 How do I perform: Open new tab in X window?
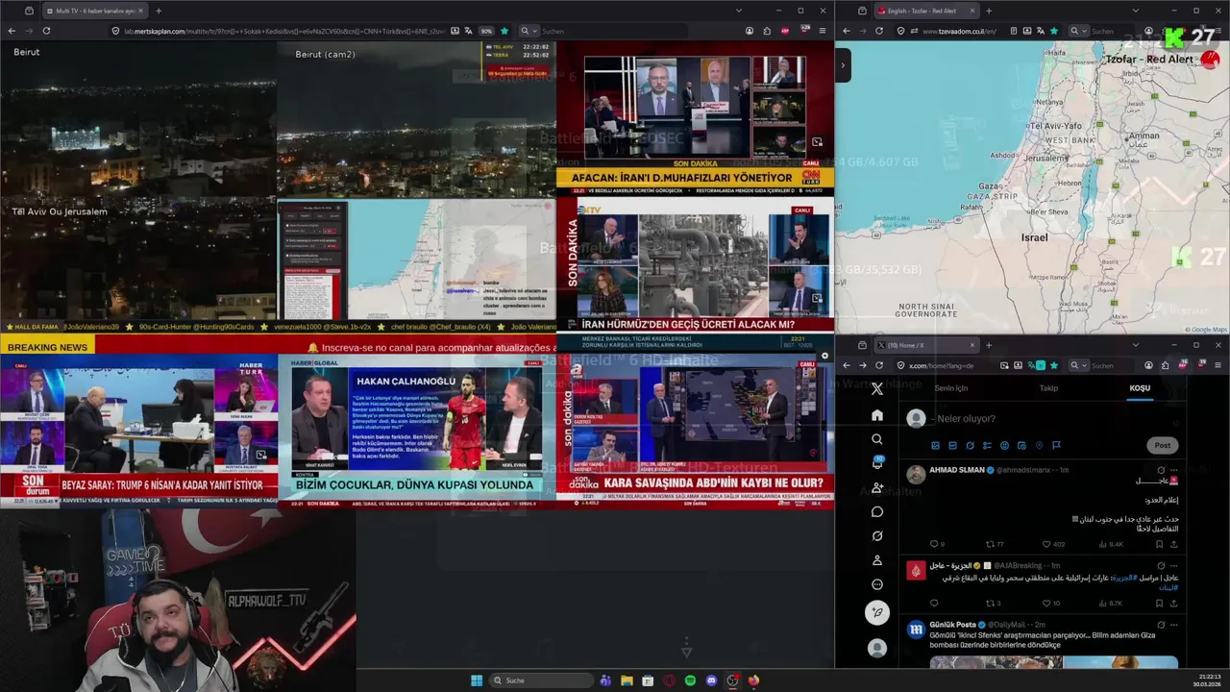(x=989, y=345)
